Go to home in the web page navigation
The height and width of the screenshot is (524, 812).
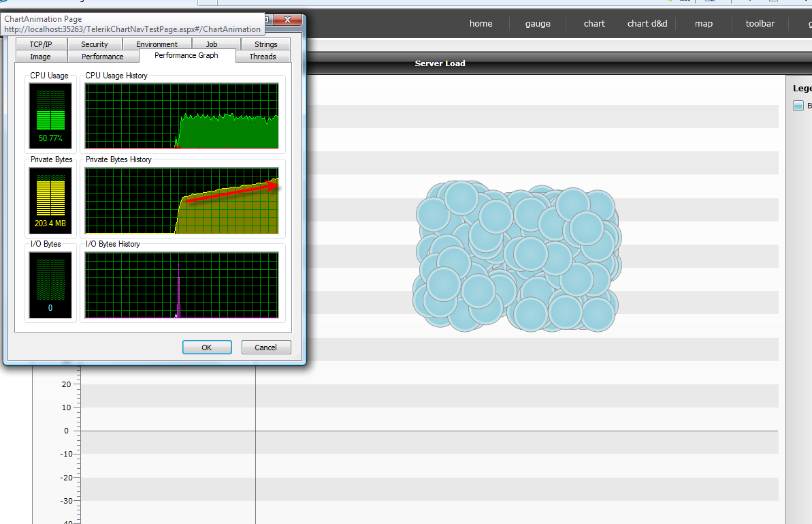481,23
